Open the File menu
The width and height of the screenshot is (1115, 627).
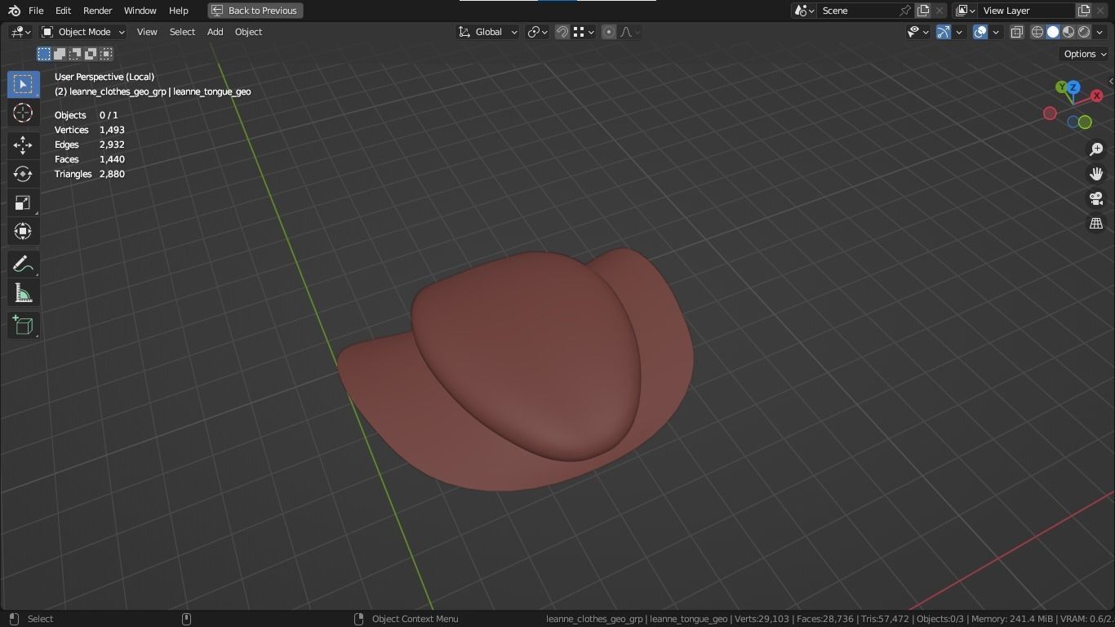click(36, 11)
